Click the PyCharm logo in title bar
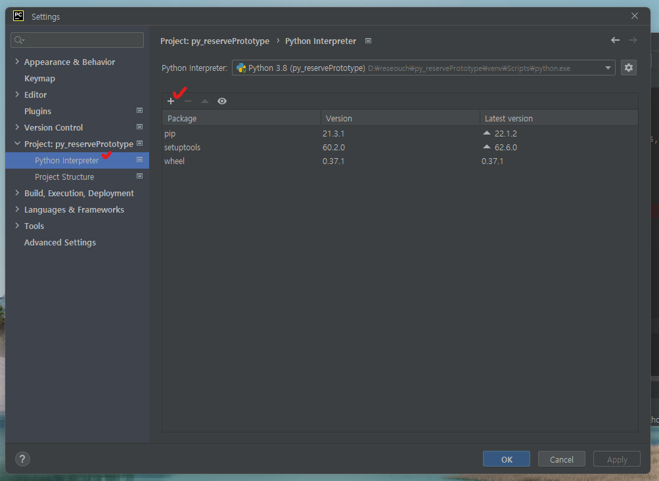The image size is (659, 481). tap(18, 16)
